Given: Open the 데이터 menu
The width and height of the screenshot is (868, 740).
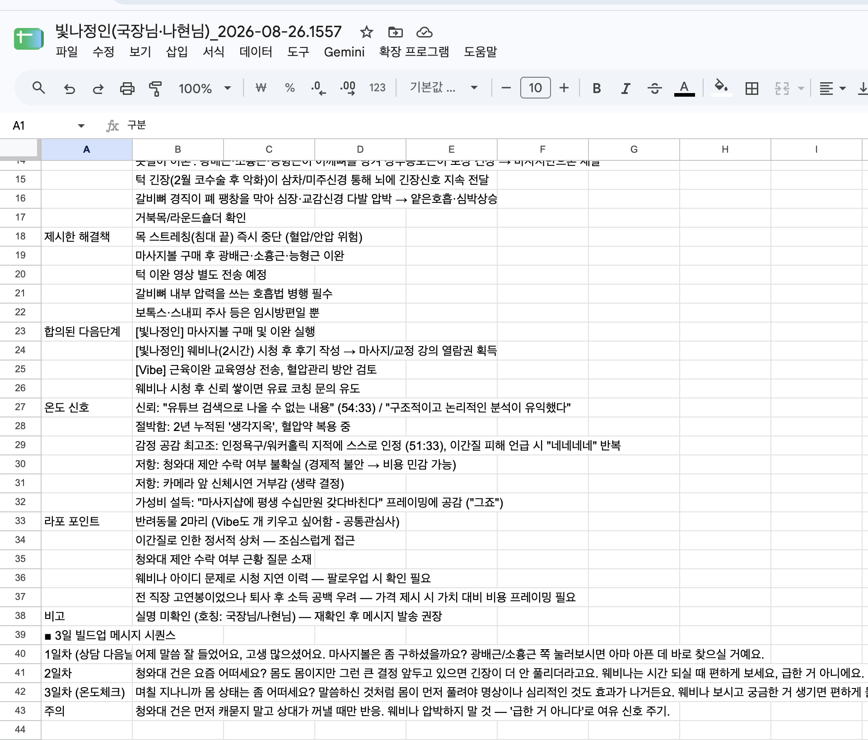Looking at the screenshot, I should [256, 52].
